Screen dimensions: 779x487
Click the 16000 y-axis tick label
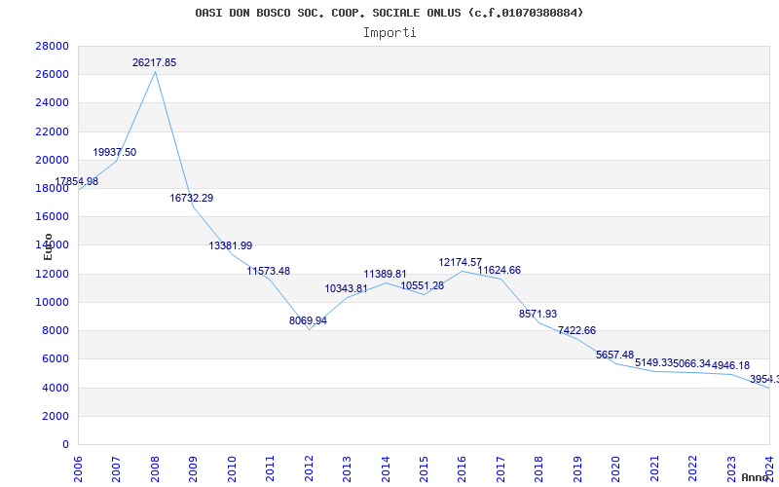[53, 216]
